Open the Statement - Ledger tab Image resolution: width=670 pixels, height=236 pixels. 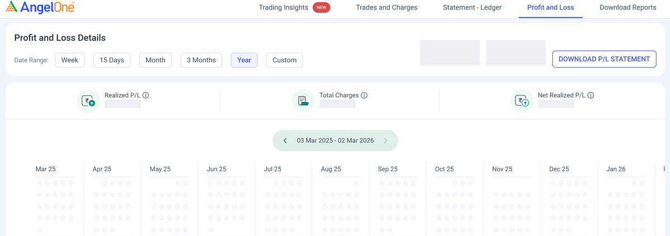[472, 8]
